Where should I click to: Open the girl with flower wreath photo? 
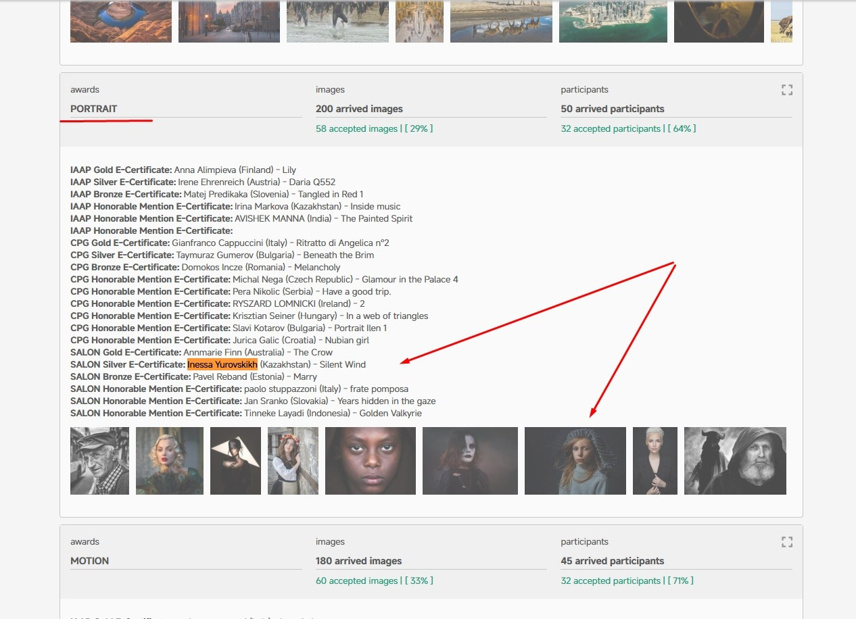tap(293, 461)
